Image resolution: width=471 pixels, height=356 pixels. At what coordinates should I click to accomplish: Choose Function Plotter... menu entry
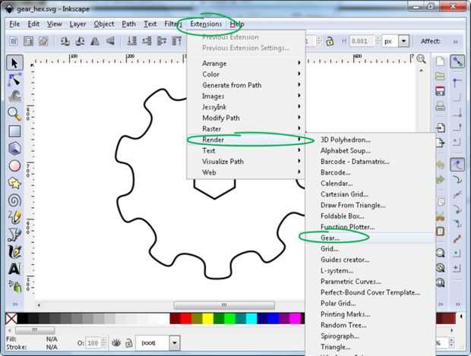[x=371, y=227]
